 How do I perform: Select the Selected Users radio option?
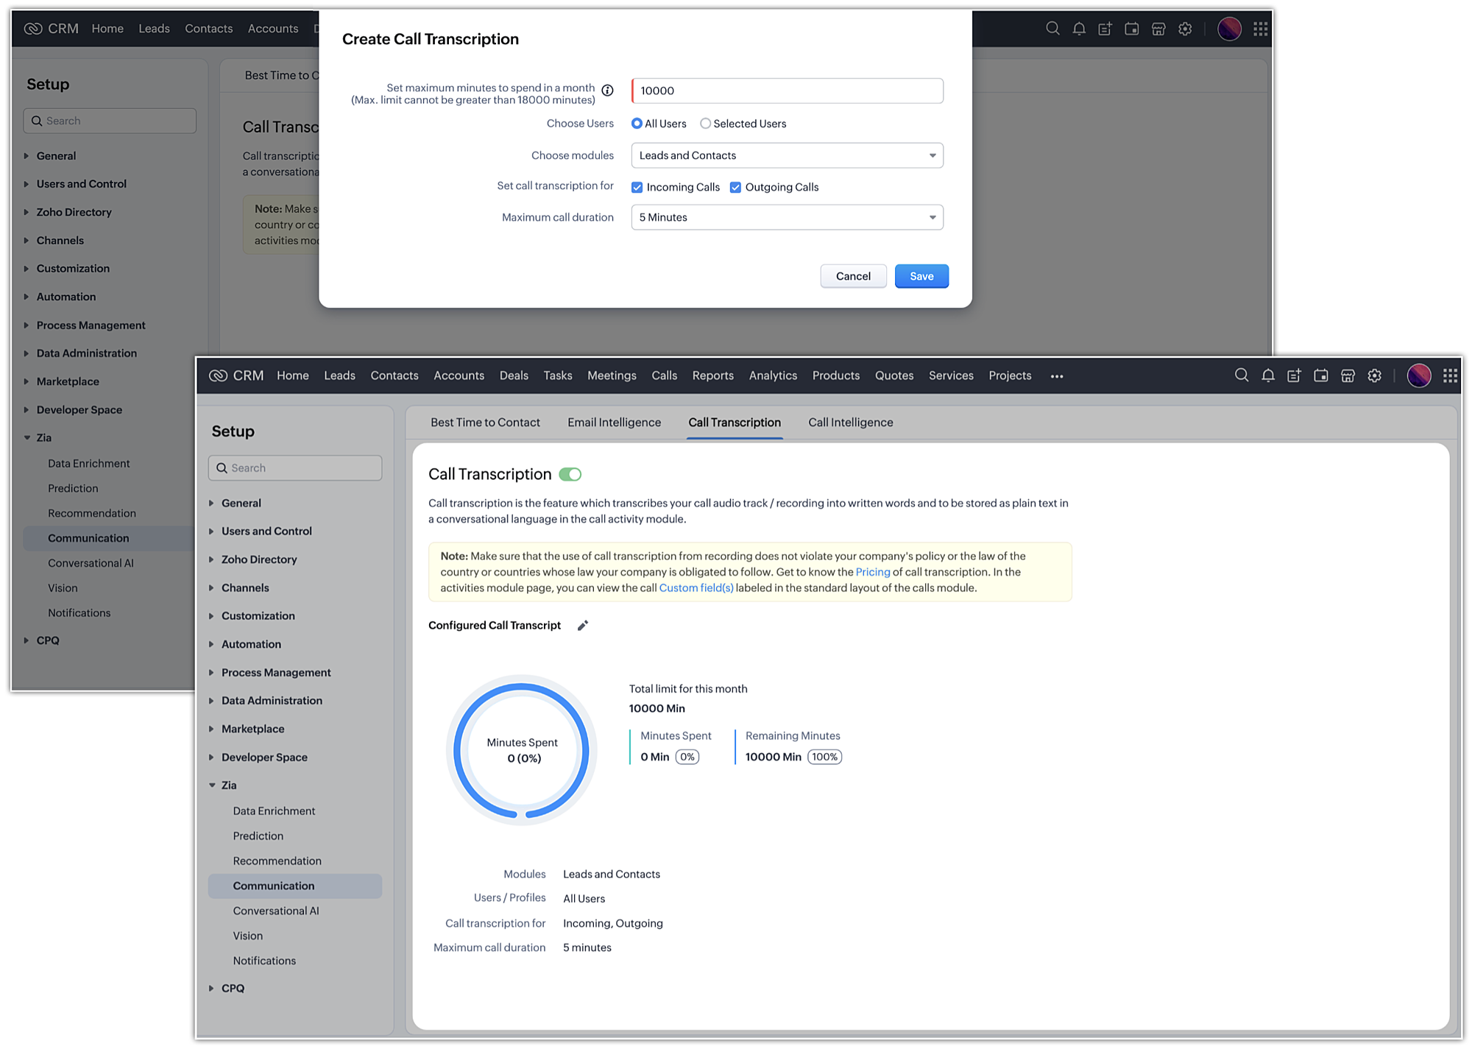(705, 124)
